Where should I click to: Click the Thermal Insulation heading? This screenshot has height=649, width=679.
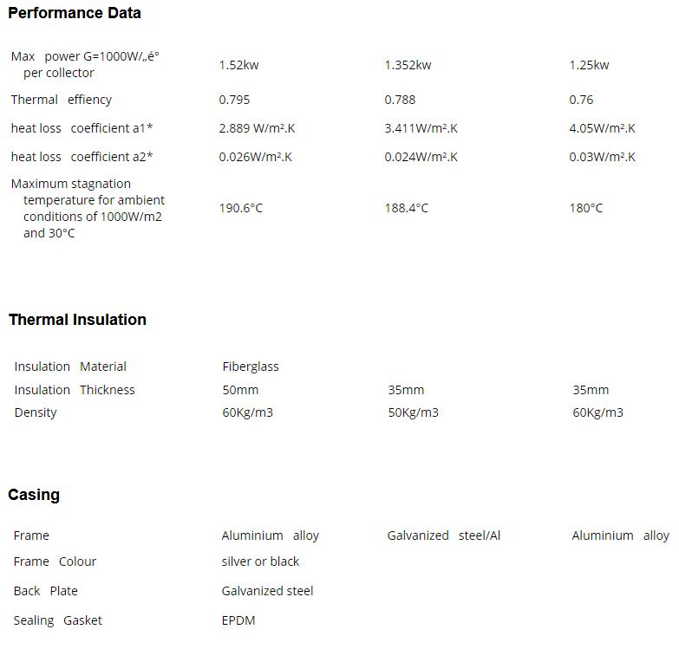pos(77,320)
